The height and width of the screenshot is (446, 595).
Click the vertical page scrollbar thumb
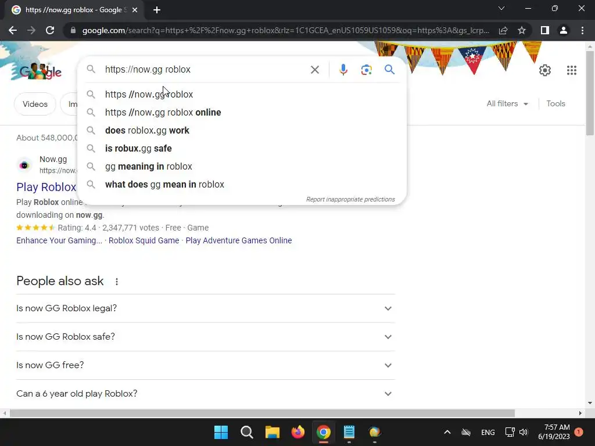point(590,93)
